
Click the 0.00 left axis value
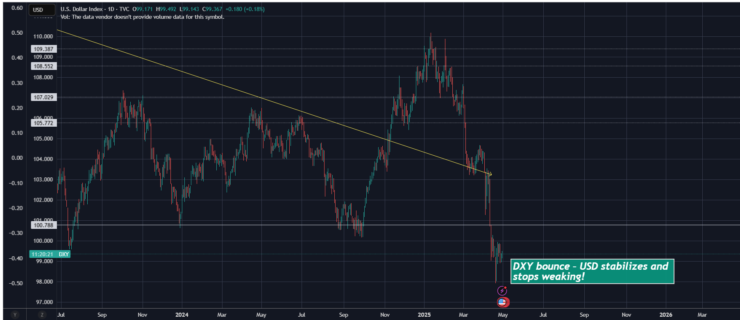pyautogui.click(x=17, y=158)
